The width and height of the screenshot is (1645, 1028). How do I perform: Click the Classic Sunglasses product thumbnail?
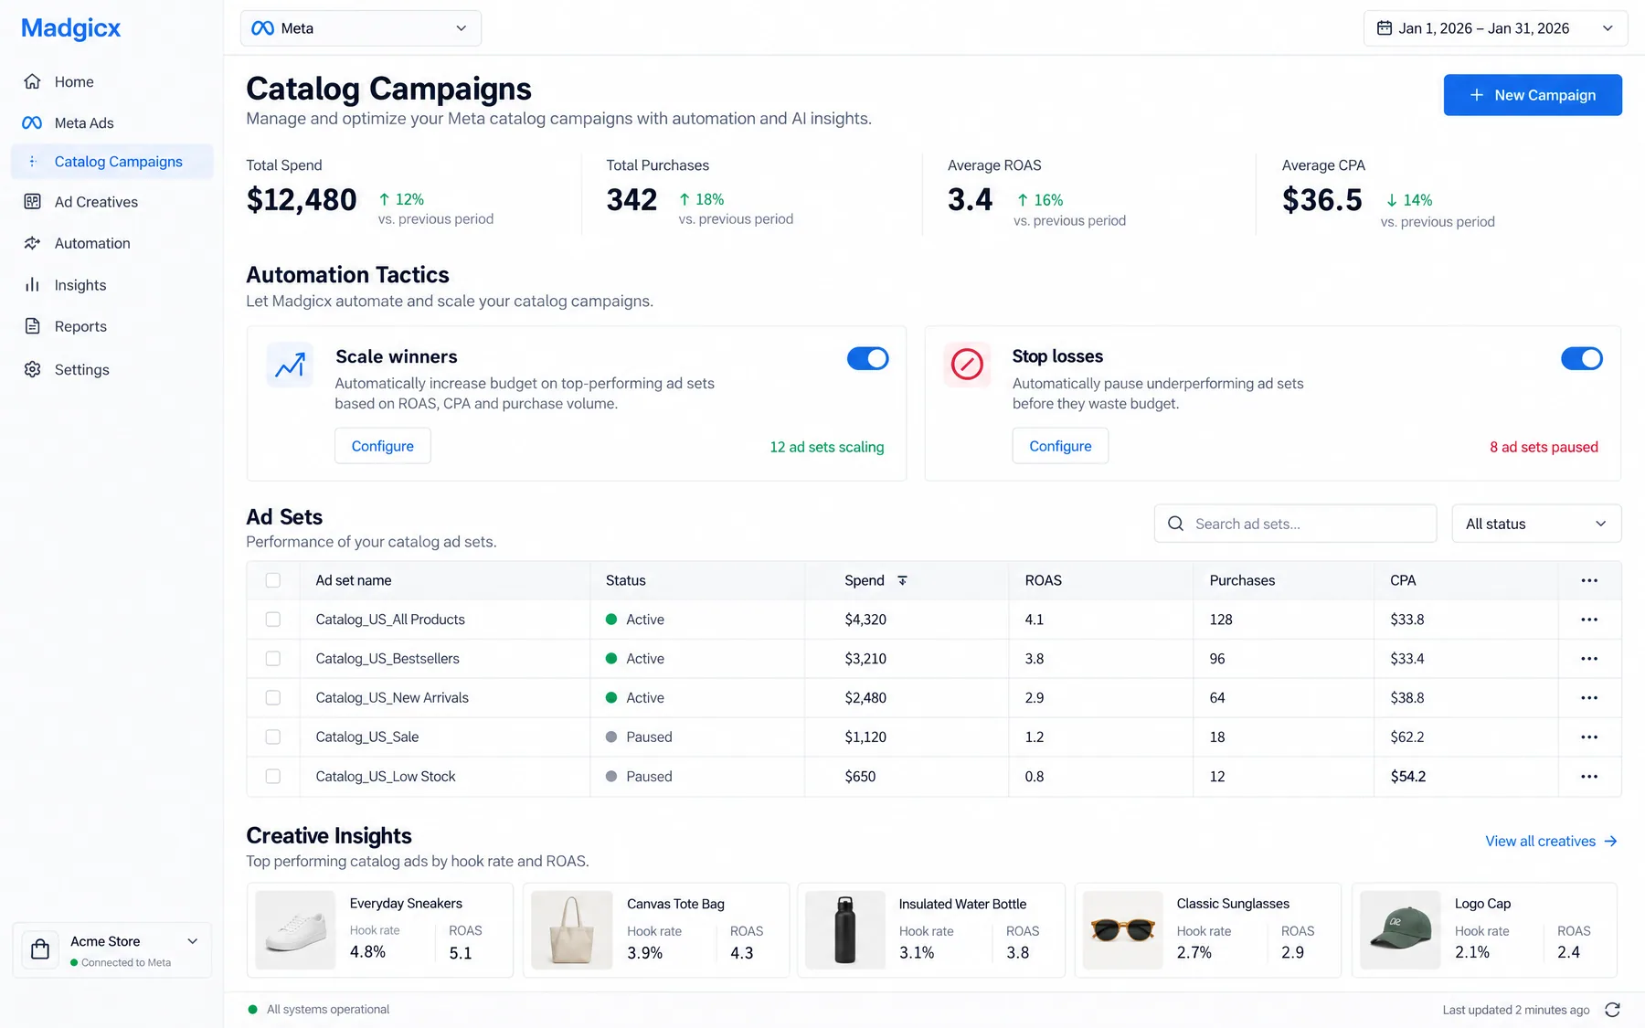coord(1123,930)
